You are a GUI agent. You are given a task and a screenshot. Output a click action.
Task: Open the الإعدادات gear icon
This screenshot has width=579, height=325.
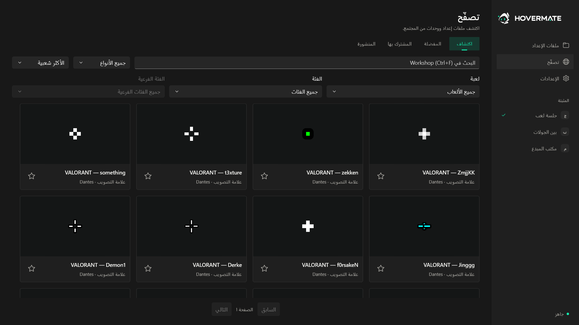[x=566, y=78]
